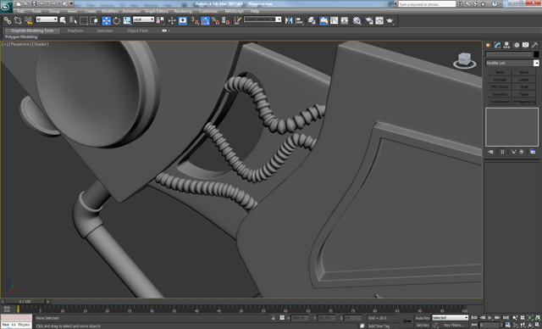
Task: Open the Material Editor icon
Action: coord(357,20)
